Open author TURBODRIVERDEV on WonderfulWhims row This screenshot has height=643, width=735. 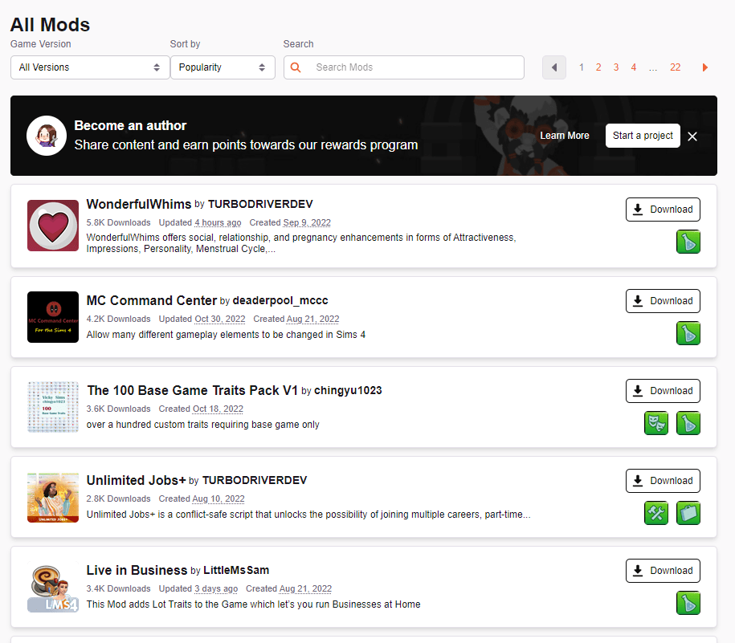[x=260, y=204]
